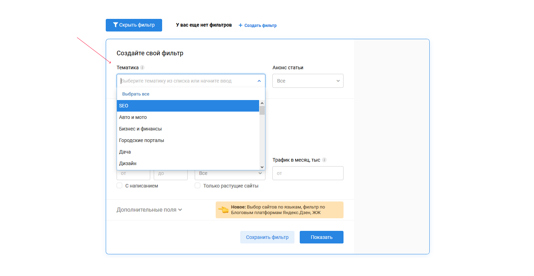
Task: Select Дизайн topic from list
Action: pos(188,163)
